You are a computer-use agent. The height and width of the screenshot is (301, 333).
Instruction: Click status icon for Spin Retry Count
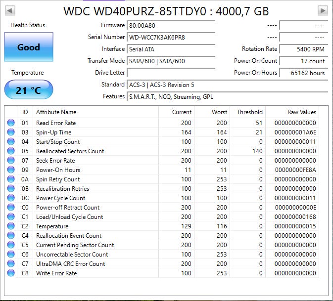(11, 179)
